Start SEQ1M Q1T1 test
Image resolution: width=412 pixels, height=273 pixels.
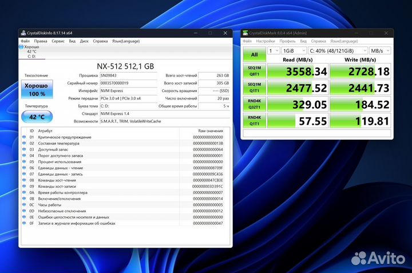pos(254,88)
